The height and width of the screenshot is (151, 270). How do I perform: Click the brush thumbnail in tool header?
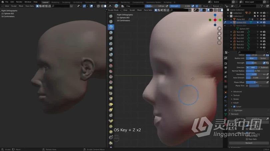click(x=116, y=6)
